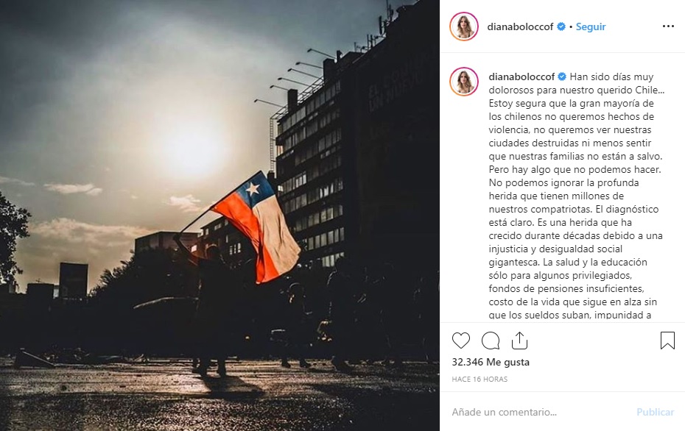
Task: View the 32.346 Me gusta likes list
Action: pyautogui.click(x=491, y=362)
